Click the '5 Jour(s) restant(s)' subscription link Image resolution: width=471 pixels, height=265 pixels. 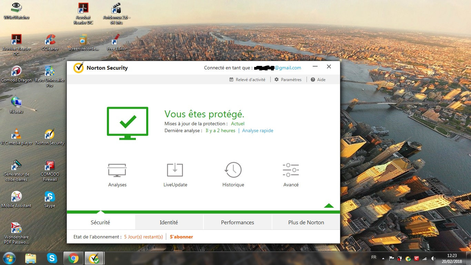[143, 237]
